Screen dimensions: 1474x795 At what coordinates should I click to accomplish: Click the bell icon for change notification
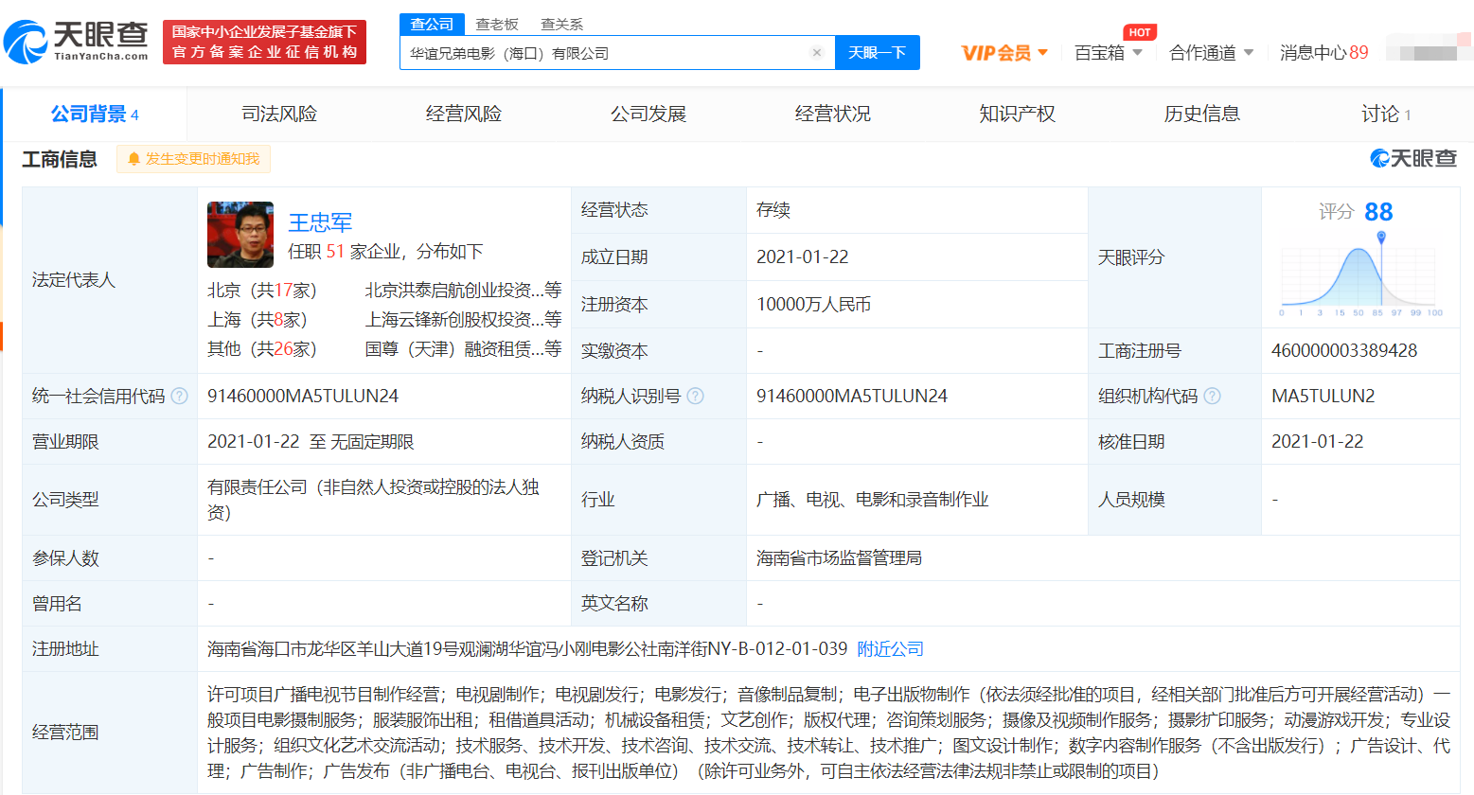click(133, 159)
